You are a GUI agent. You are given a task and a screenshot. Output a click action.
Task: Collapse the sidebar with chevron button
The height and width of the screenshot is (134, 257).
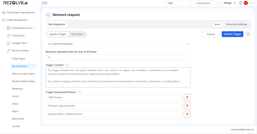point(40,10)
